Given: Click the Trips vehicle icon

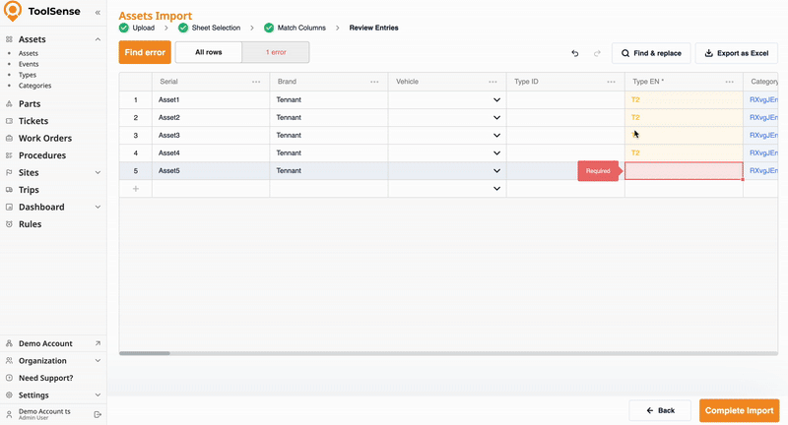Looking at the screenshot, I should coord(9,190).
